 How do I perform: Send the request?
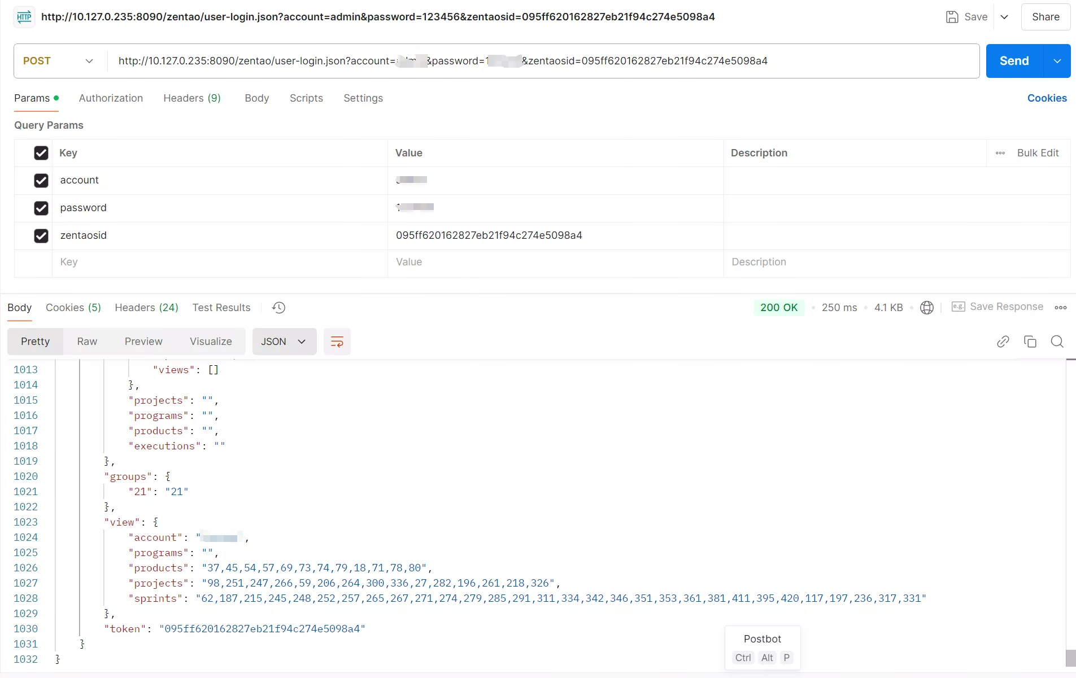1014,61
